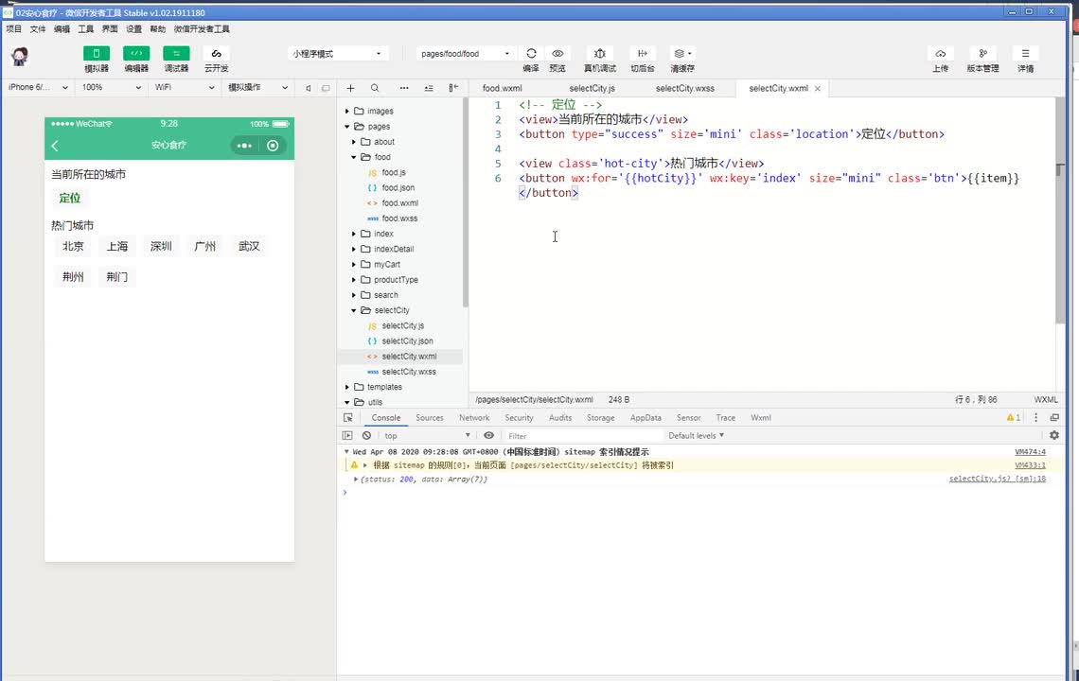
Task: Expand the templates folder in the file tree
Action: [384, 387]
